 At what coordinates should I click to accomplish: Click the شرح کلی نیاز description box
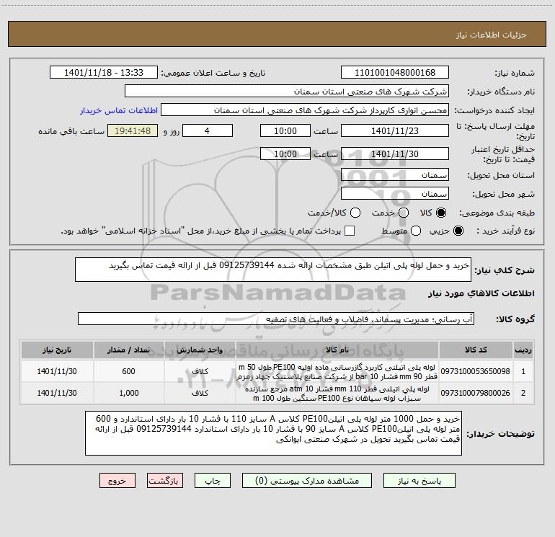pyautogui.click(x=273, y=270)
